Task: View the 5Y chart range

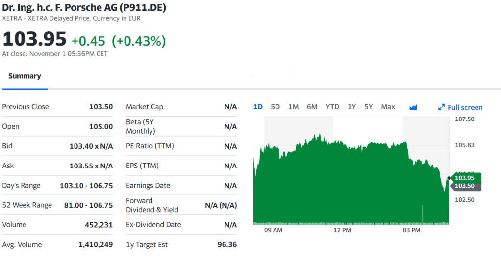Action: click(x=369, y=107)
